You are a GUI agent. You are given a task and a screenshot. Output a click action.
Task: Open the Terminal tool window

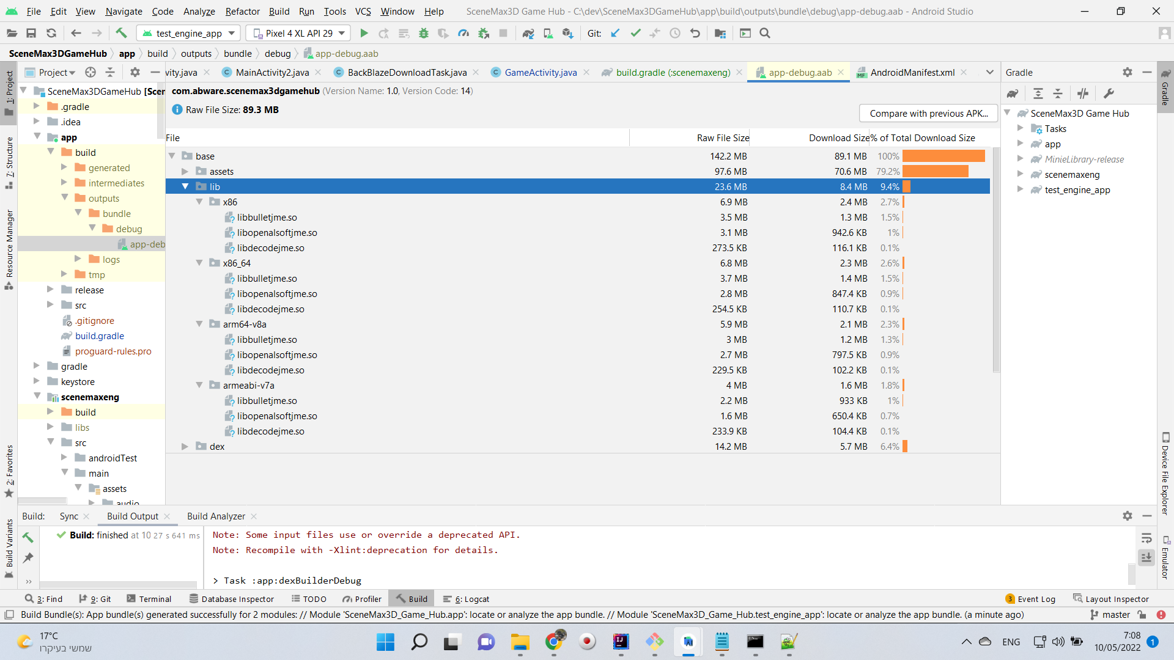pos(149,599)
